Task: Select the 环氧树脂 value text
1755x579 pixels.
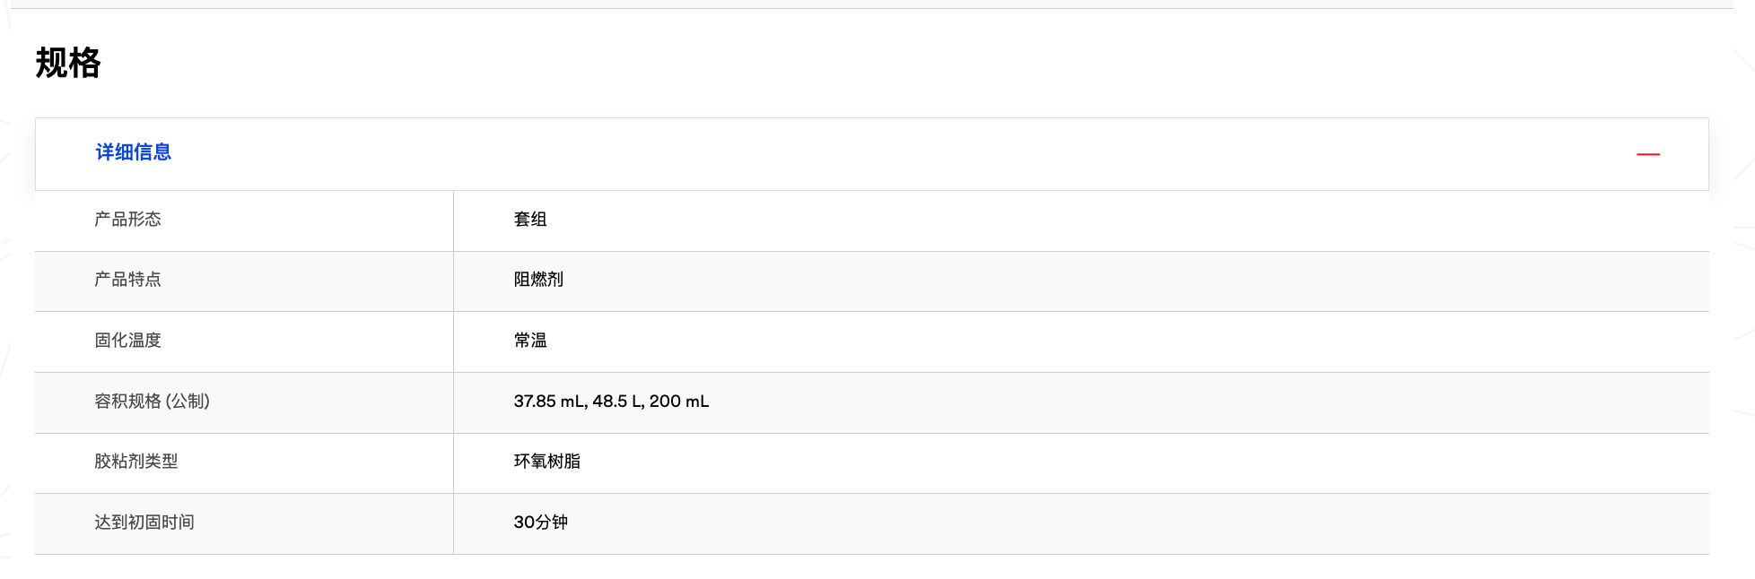Action: [546, 462]
